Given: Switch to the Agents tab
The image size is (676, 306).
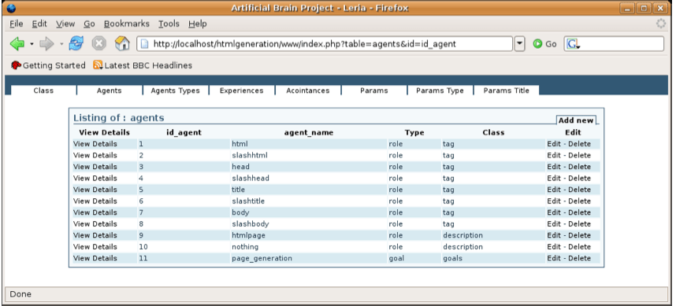Looking at the screenshot, I should click(x=109, y=90).
